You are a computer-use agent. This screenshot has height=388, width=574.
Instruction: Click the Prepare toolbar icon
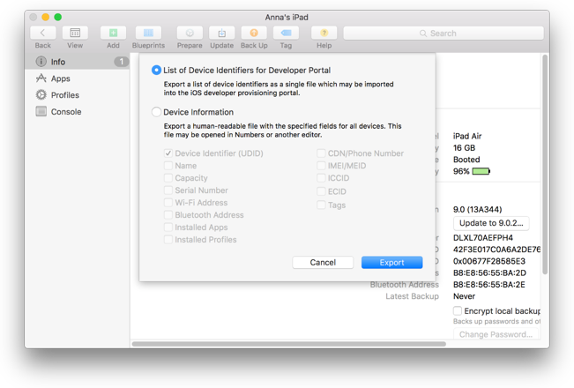click(x=190, y=33)
